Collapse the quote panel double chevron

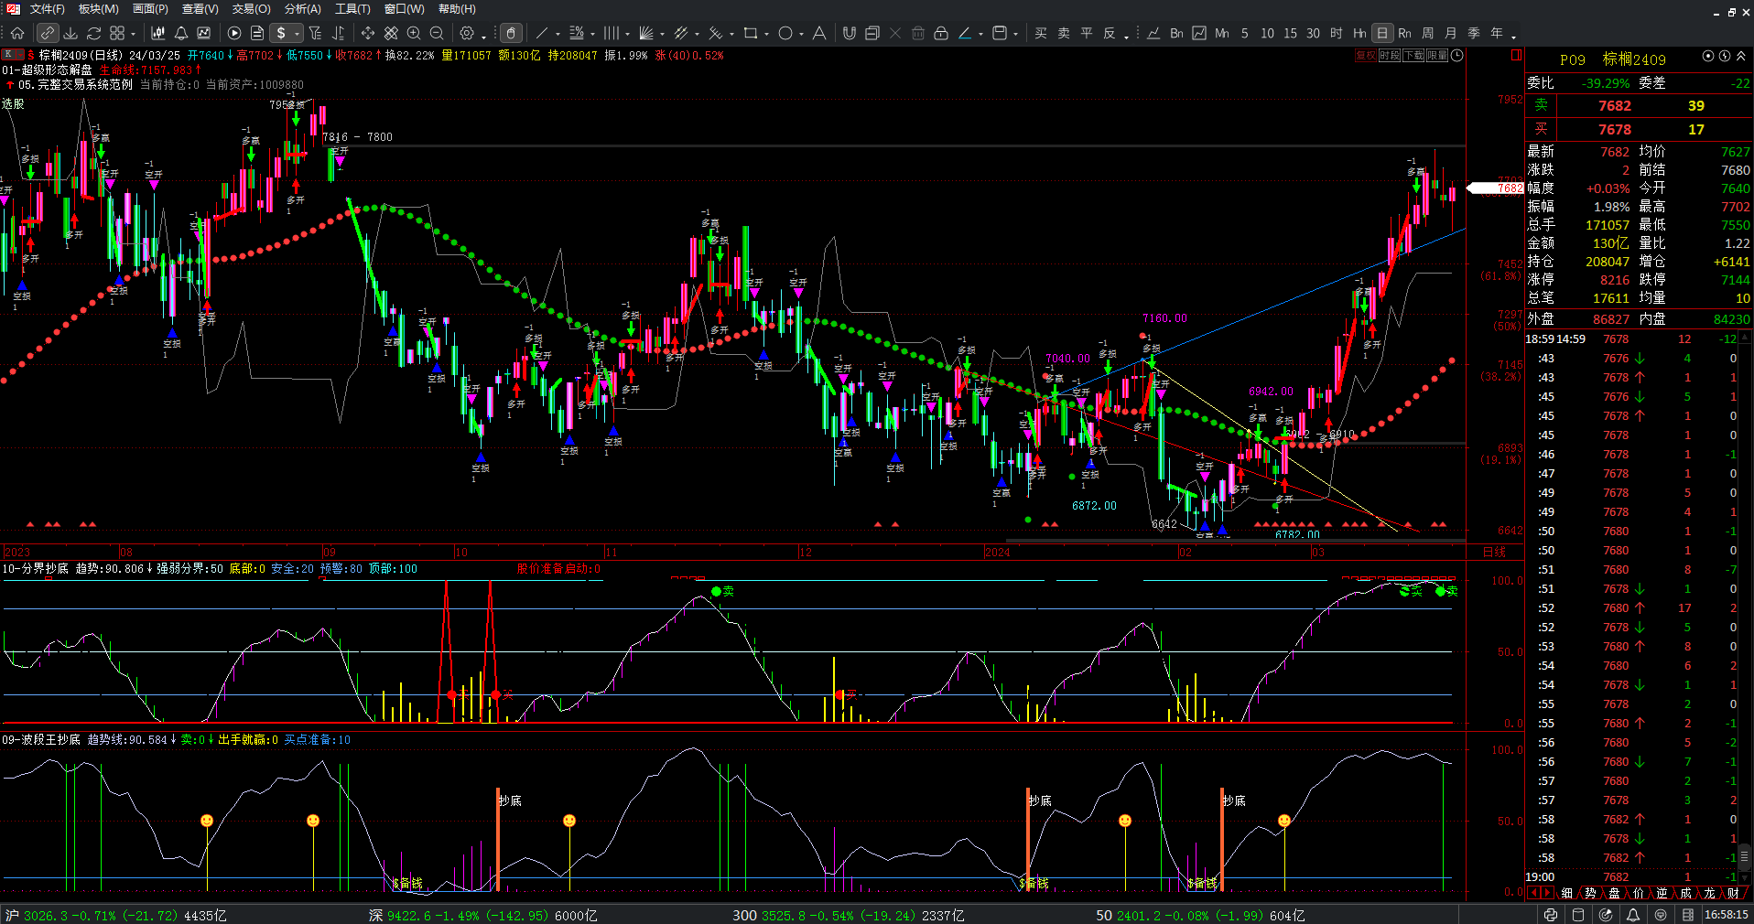(1740, 57)
